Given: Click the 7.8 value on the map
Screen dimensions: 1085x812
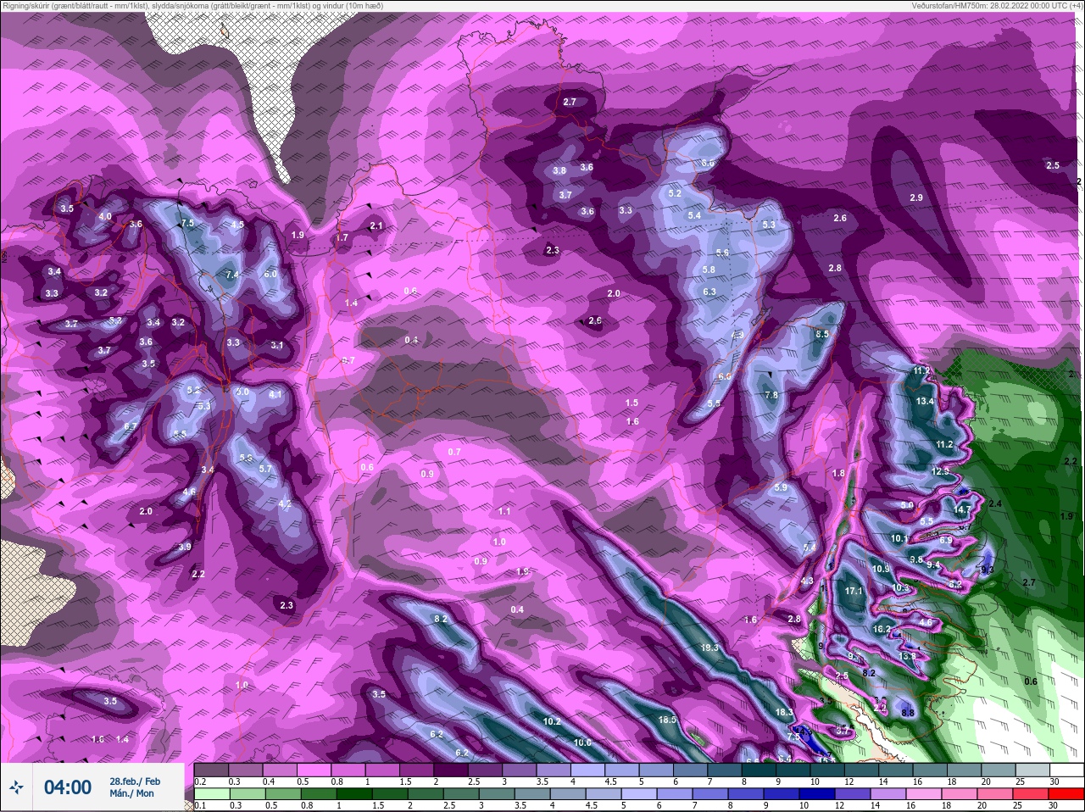Looking at the screenshot, I should tap(771, 395).
